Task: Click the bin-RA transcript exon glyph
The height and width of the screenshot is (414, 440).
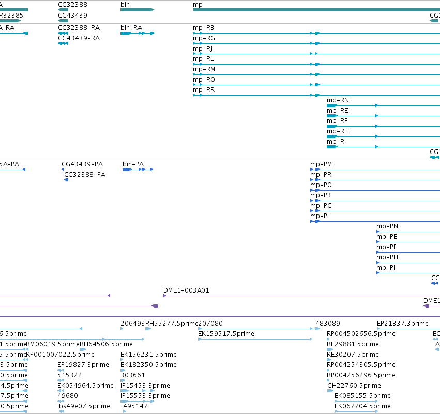Action: pos(138,33)
